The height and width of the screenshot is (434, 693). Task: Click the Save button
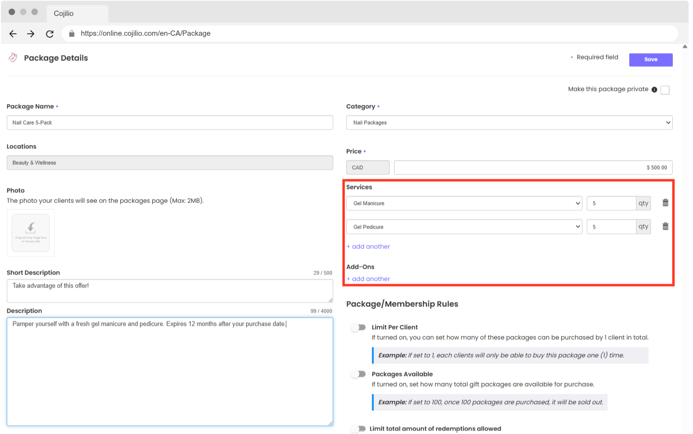pos(651,59)
